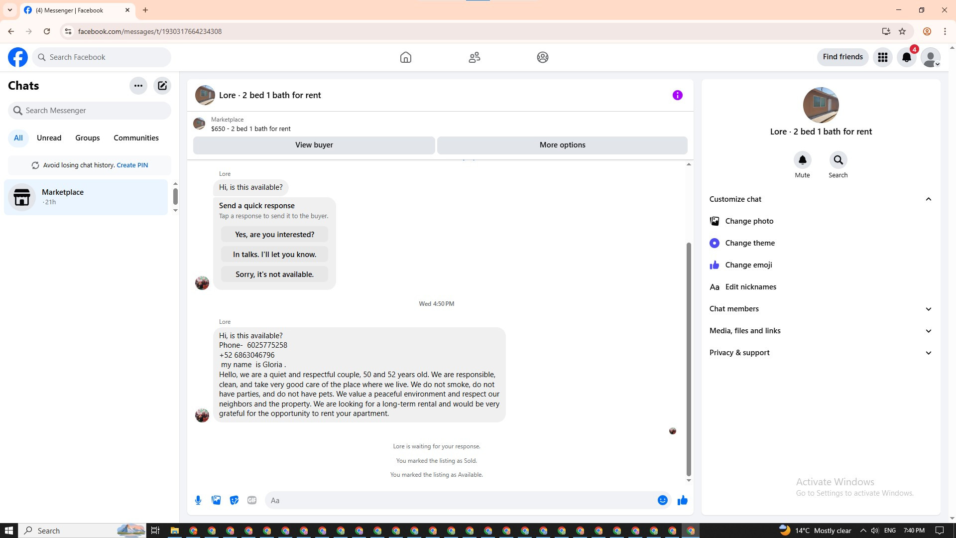The width and height of the screenshot is (956, 538).
Task: Click the Create PIN link
Action: point(132,165)
